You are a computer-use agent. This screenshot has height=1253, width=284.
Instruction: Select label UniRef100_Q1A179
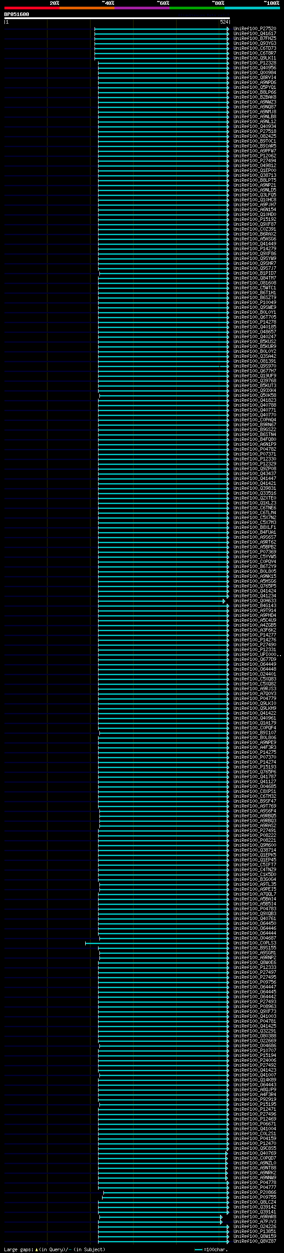254,723
